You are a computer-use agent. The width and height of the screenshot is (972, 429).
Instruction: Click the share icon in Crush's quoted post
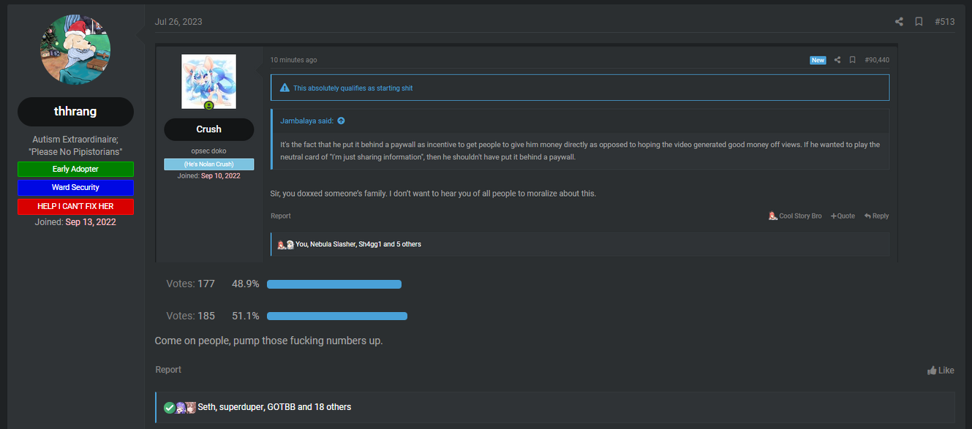[837, 60]
